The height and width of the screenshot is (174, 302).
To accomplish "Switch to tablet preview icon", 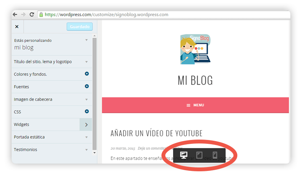I will tap(199, 155).
